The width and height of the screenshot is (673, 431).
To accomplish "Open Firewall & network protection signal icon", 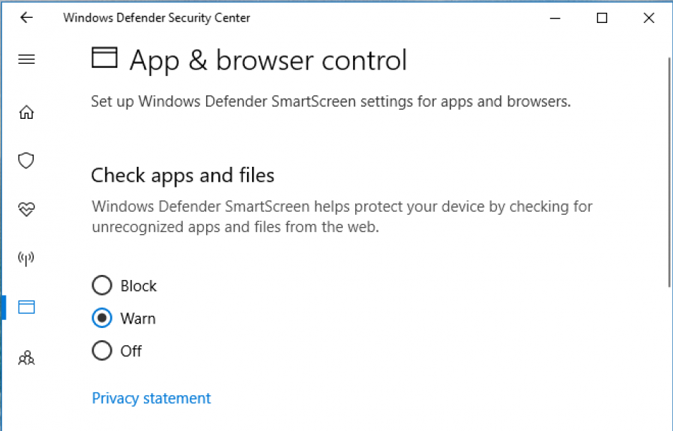I will point(26,258).
